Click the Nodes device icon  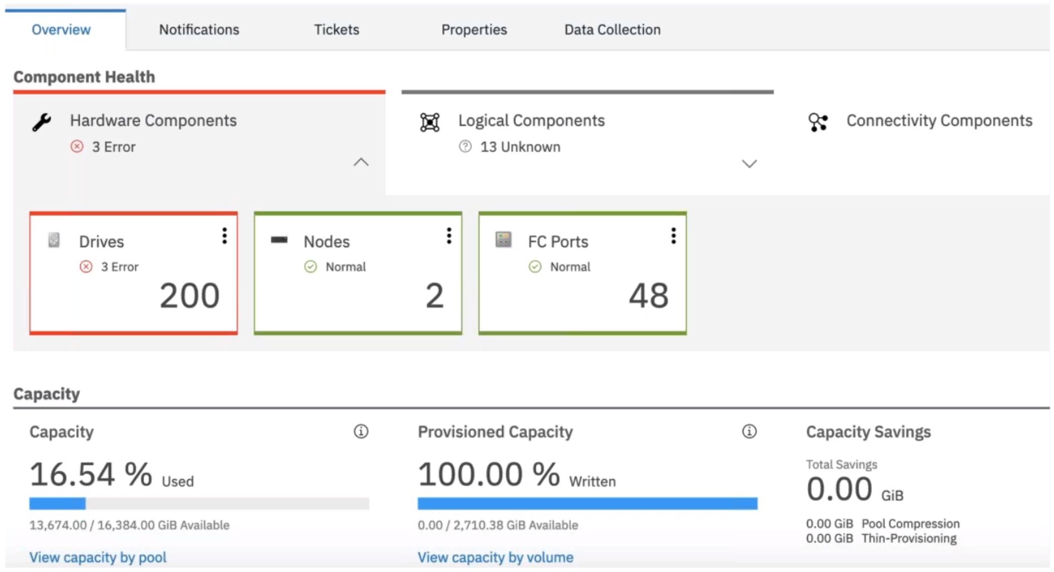point(279,240)
